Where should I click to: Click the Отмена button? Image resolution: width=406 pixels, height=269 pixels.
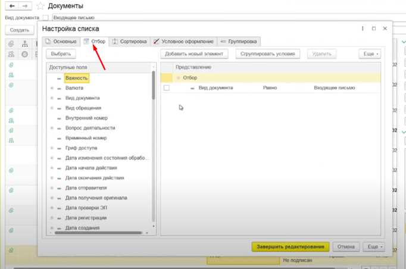tap(346, 247)
